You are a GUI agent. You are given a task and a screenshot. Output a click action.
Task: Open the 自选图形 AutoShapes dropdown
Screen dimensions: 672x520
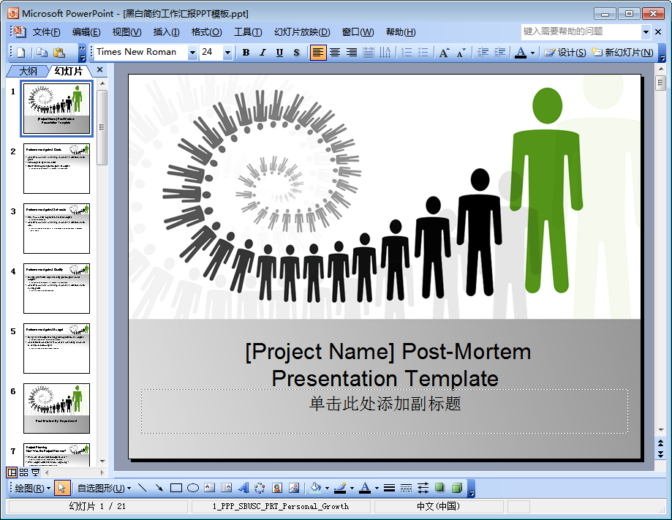point(104,488)
